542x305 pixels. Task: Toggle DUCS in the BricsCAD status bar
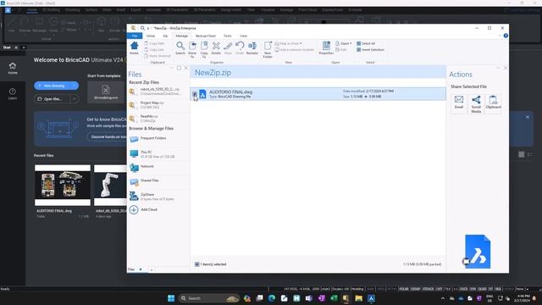click(x=464, y=289)
